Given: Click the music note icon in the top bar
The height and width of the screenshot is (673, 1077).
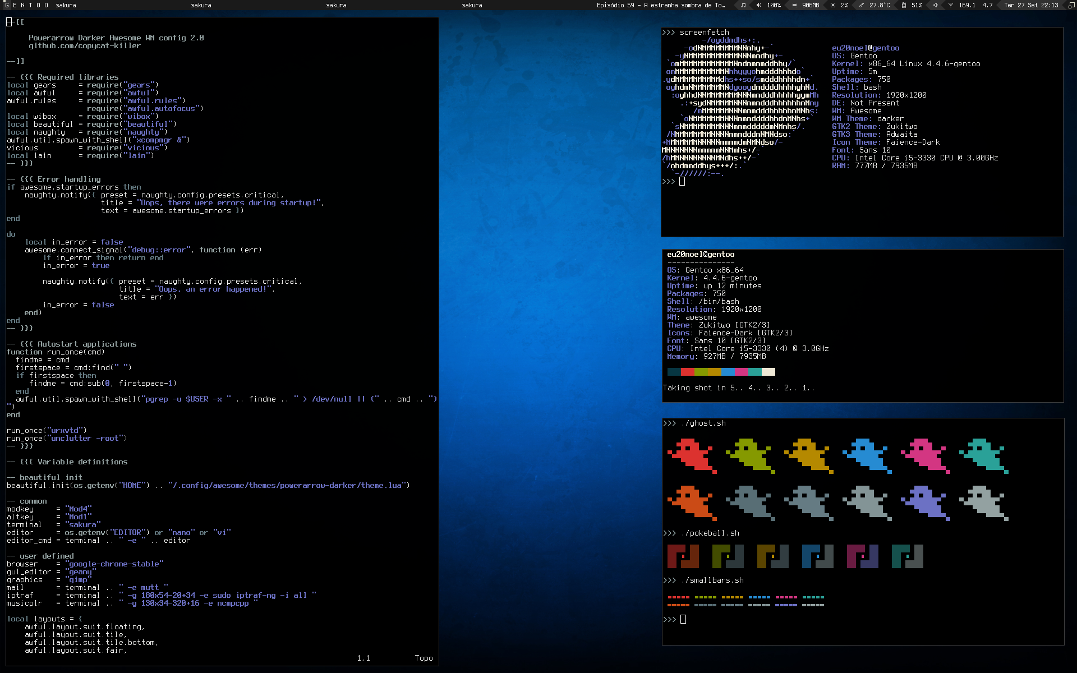Looking at the screenshot, I should (x=743, y=5).
